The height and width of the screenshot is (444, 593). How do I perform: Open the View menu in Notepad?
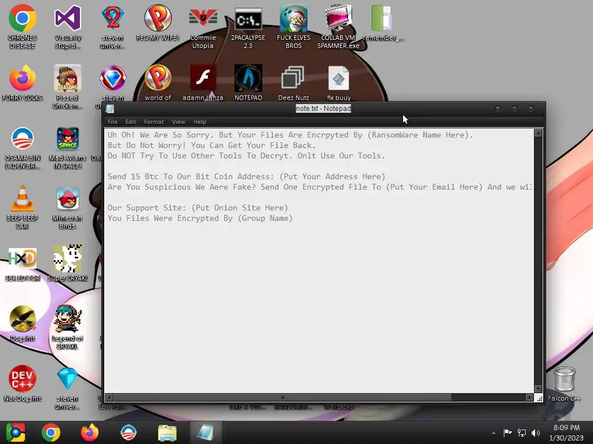click(x=178, y=121)
